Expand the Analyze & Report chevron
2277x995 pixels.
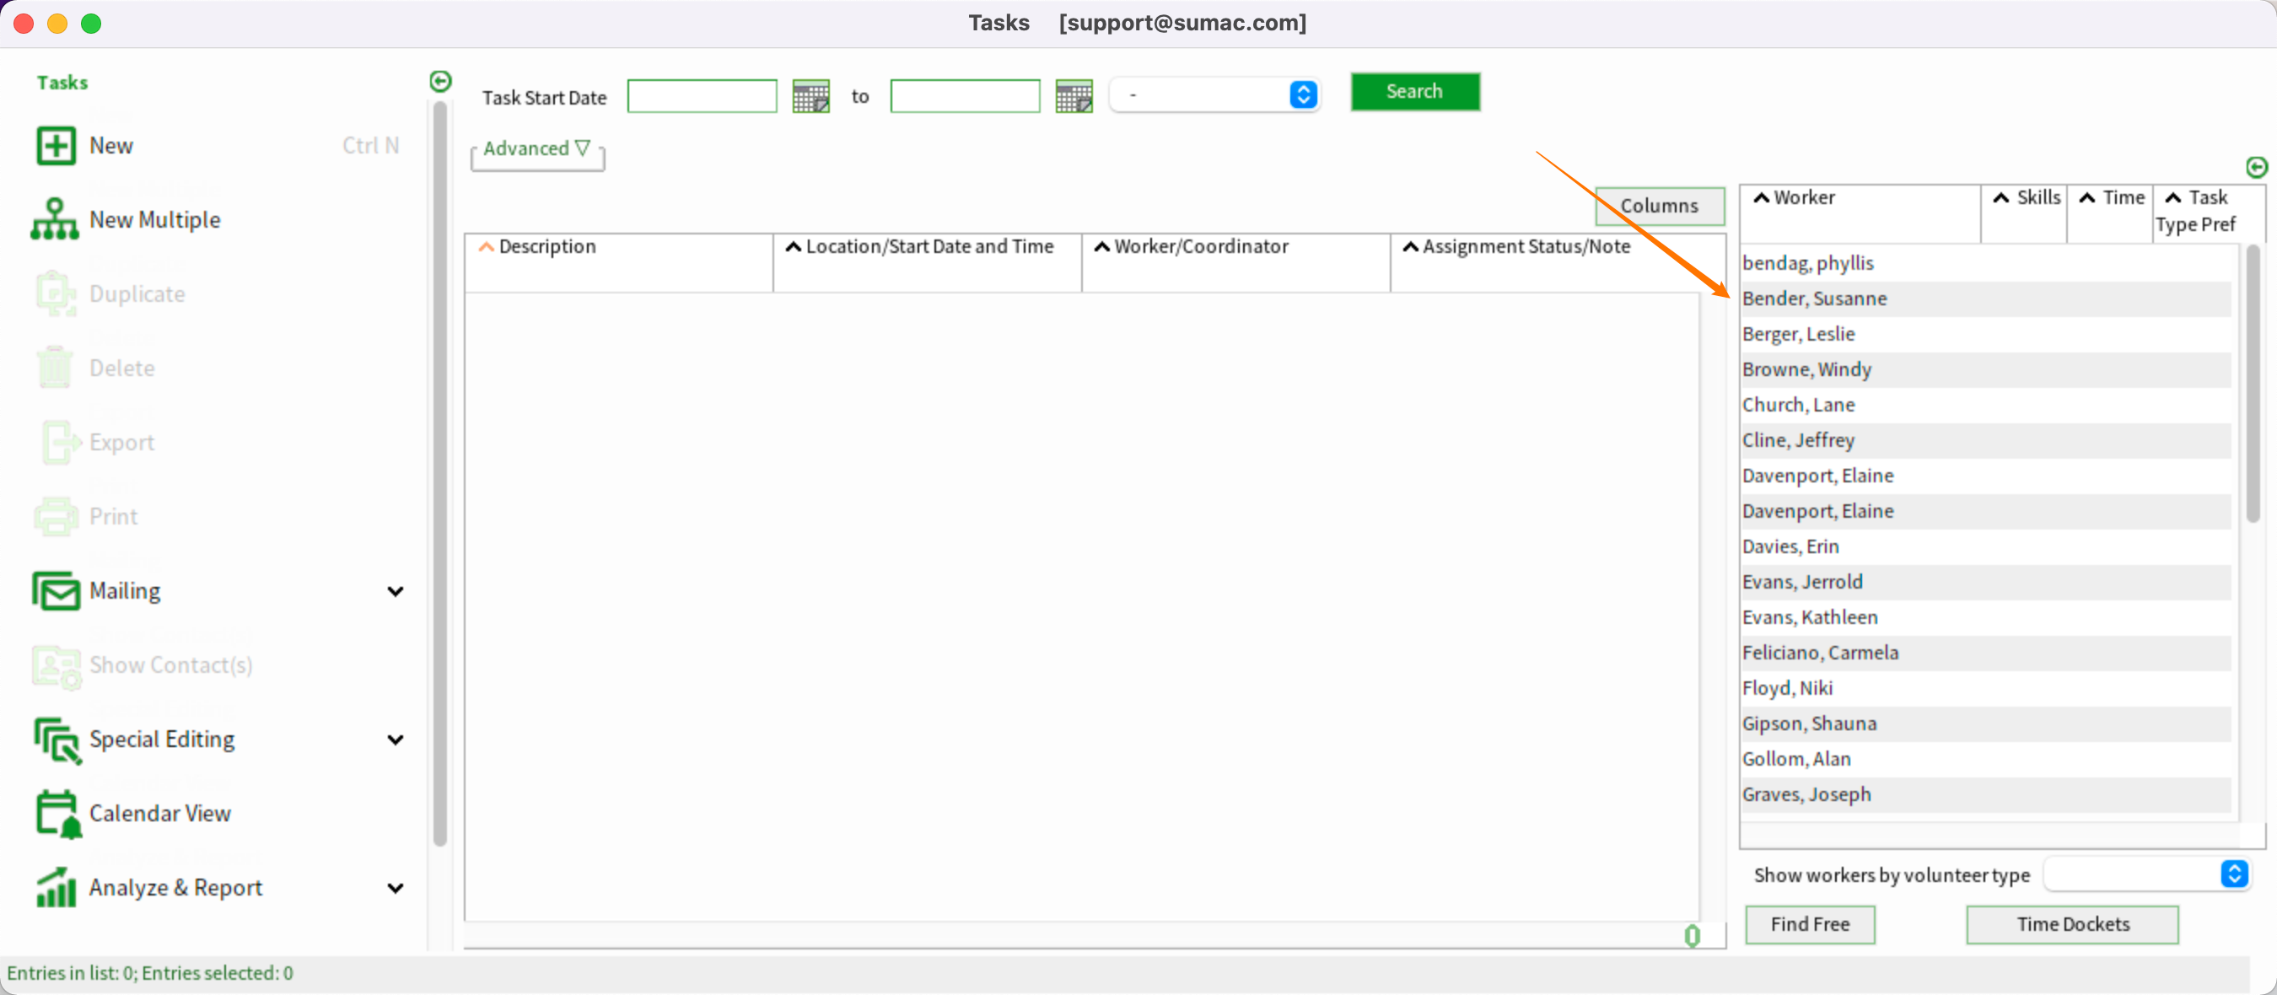tap(396, 888)
